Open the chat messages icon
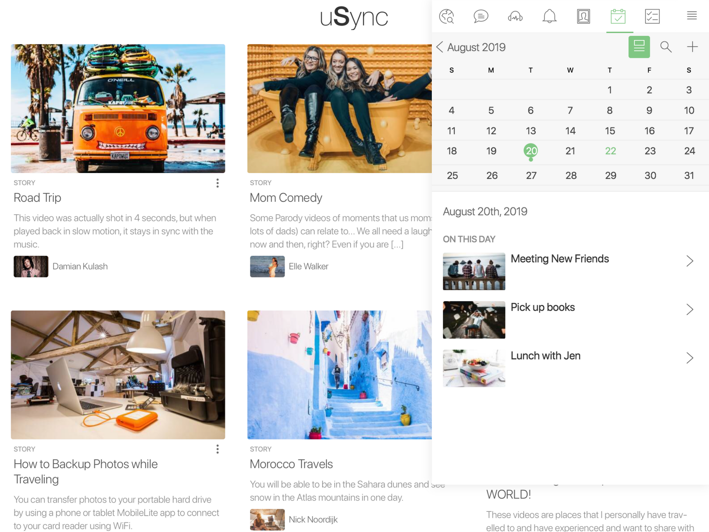 pos(480,16)
